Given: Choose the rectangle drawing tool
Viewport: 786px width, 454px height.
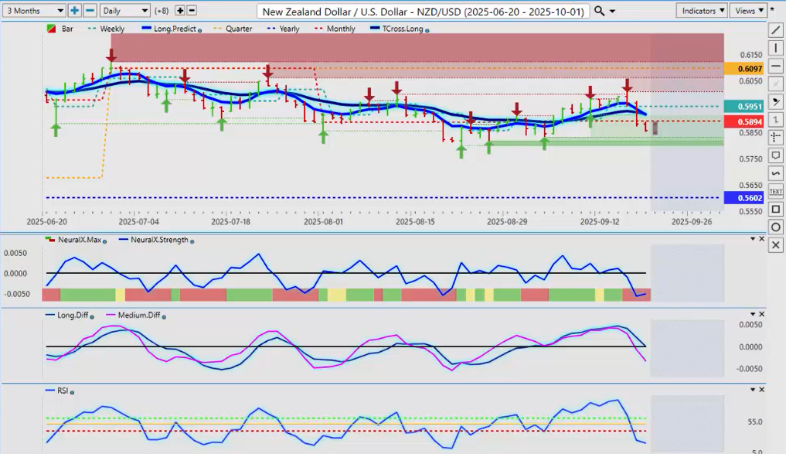Looking at the screenshot, I should click(x=776, y=209).
